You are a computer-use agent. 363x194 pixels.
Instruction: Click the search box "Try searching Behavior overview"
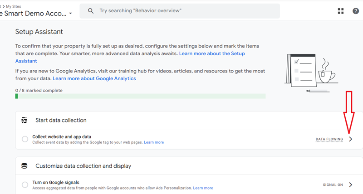pos(180,11)
